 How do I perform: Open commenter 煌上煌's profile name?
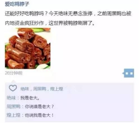[x=13, y=115]
